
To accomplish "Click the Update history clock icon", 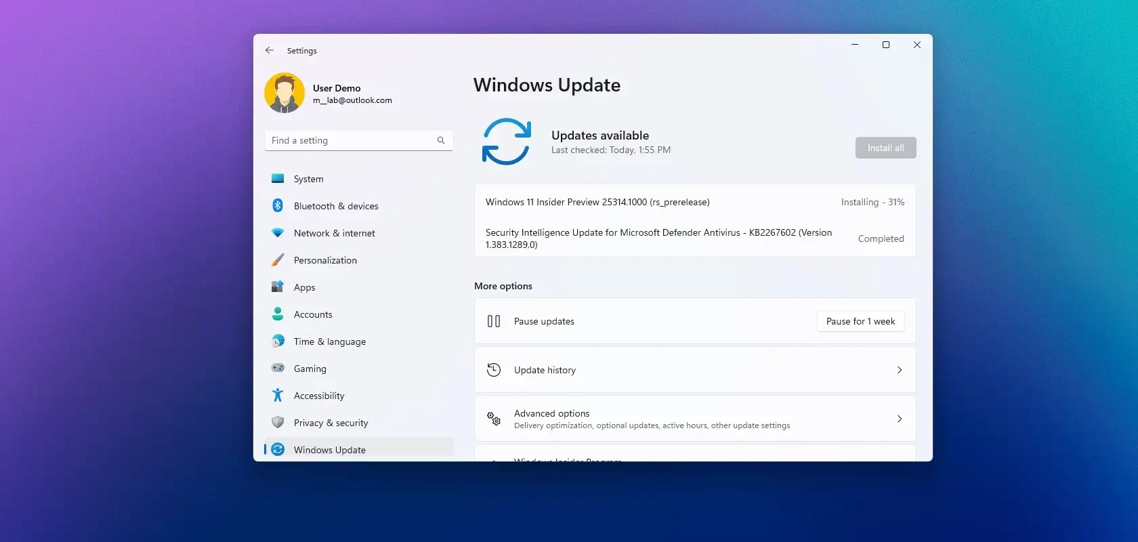I will coord(494,370).
